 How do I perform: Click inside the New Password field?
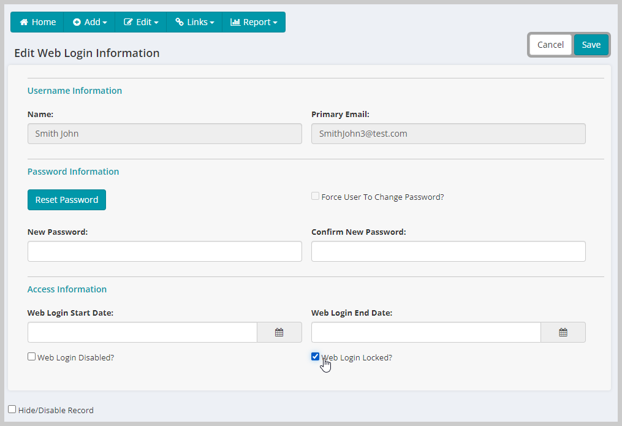tap(164, 251)
